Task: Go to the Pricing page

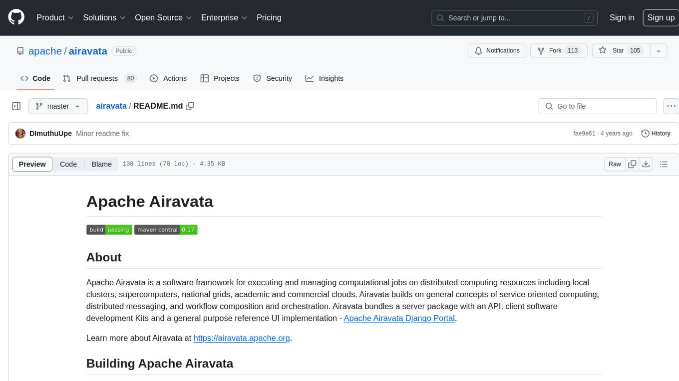Action: (269, 17)
